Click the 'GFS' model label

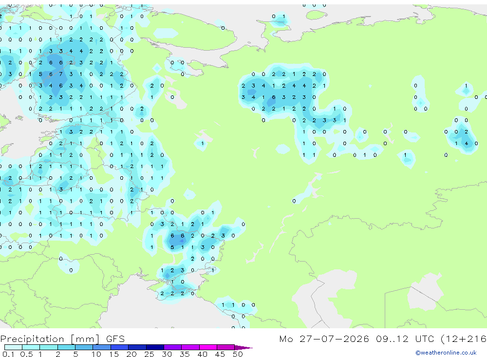(115, 338)
